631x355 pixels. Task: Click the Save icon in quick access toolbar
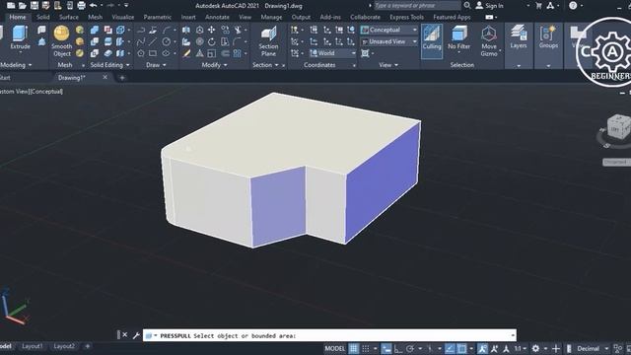tap(35, 5)
